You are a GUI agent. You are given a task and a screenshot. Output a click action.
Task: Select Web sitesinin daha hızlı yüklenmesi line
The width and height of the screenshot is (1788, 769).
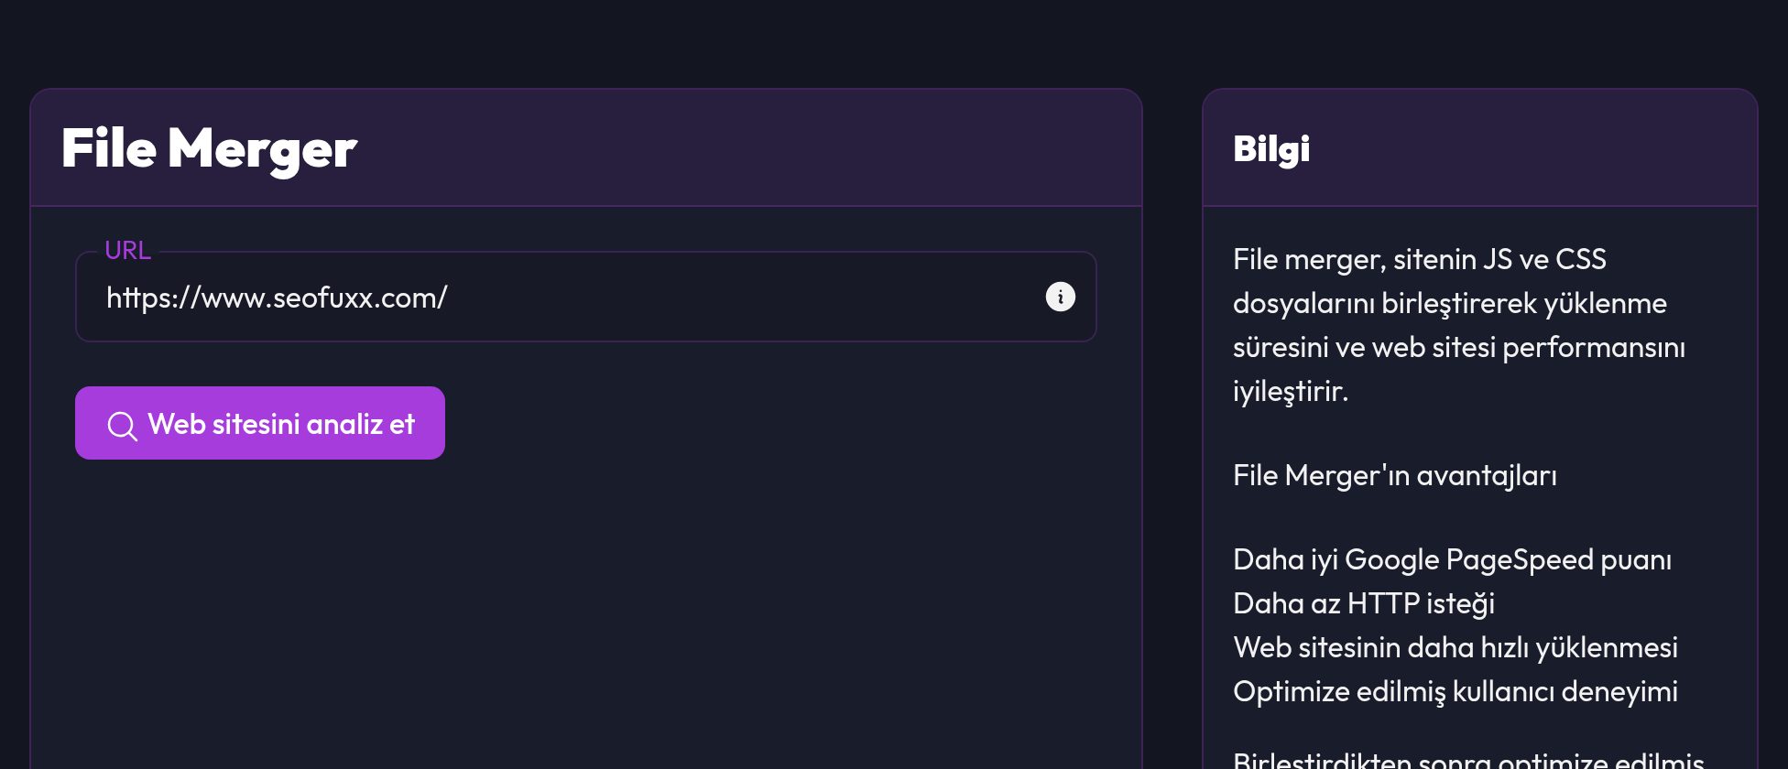1455,647
